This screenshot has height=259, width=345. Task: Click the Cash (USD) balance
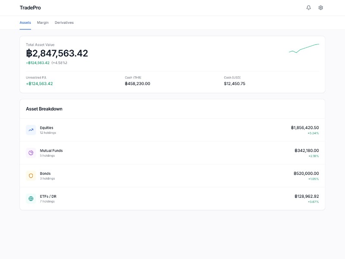coord(235,83)
